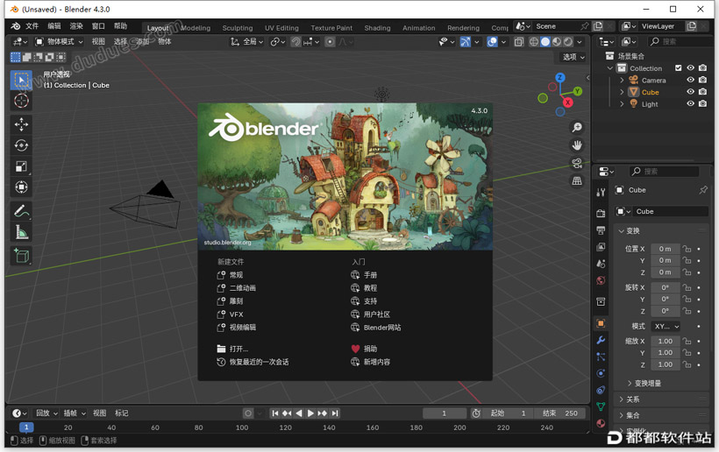The width and height of the screenshot is (719, 452).
Task: Open the World properties tab
Action: point(601,280)
